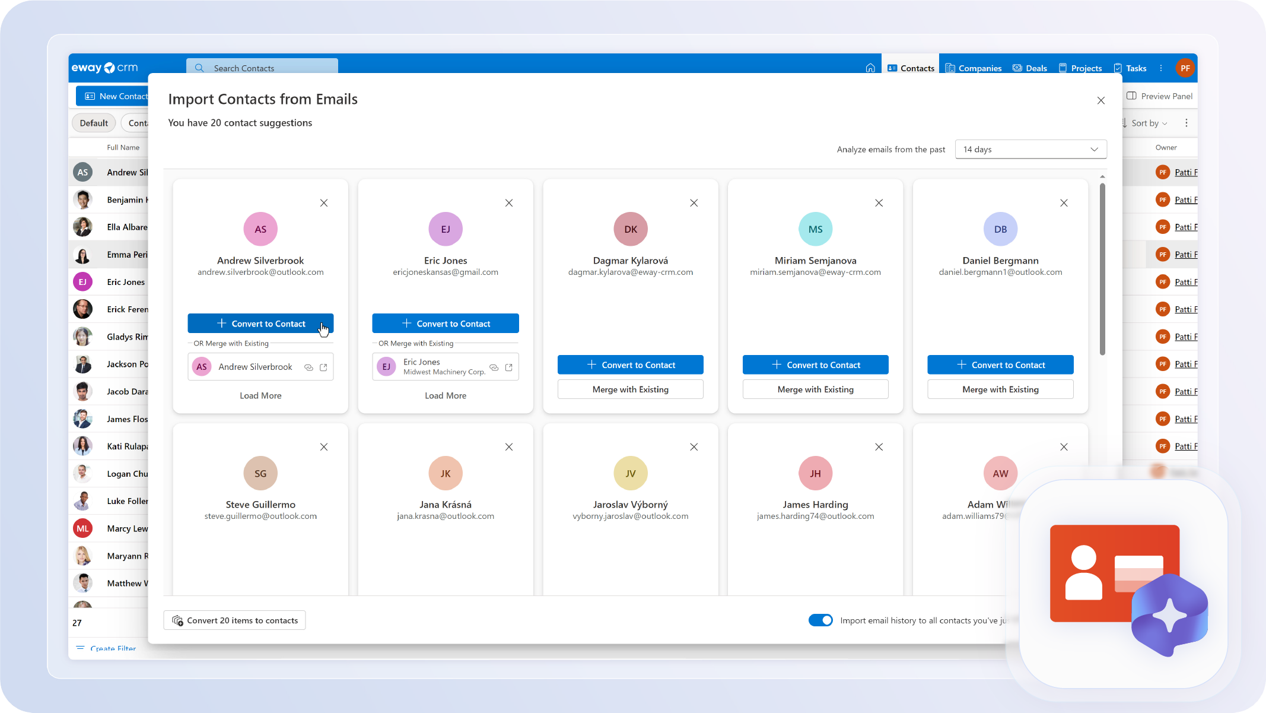The height and width of the screenshot is (713, 1266).
Task: Click the Search Contacts field
Action: pyautogui.click(x=262, y=67)
